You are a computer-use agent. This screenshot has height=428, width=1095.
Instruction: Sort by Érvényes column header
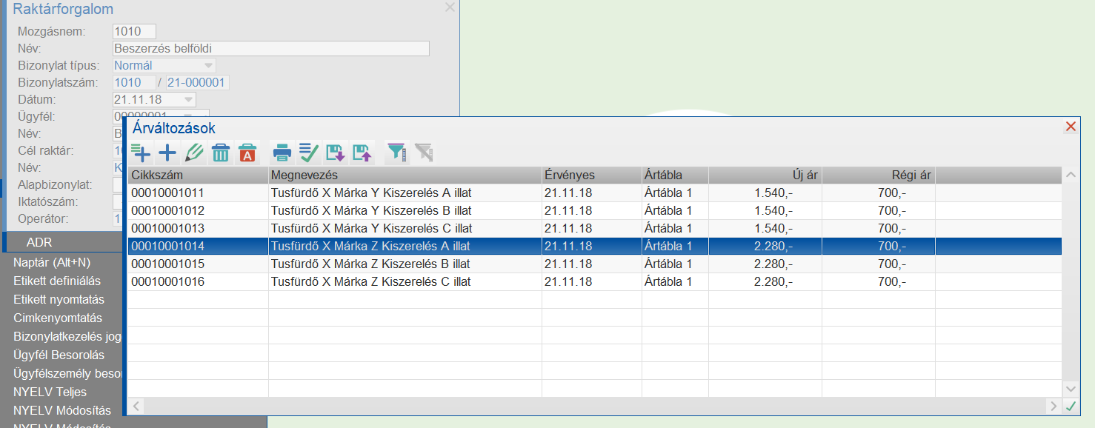(592, 175)
